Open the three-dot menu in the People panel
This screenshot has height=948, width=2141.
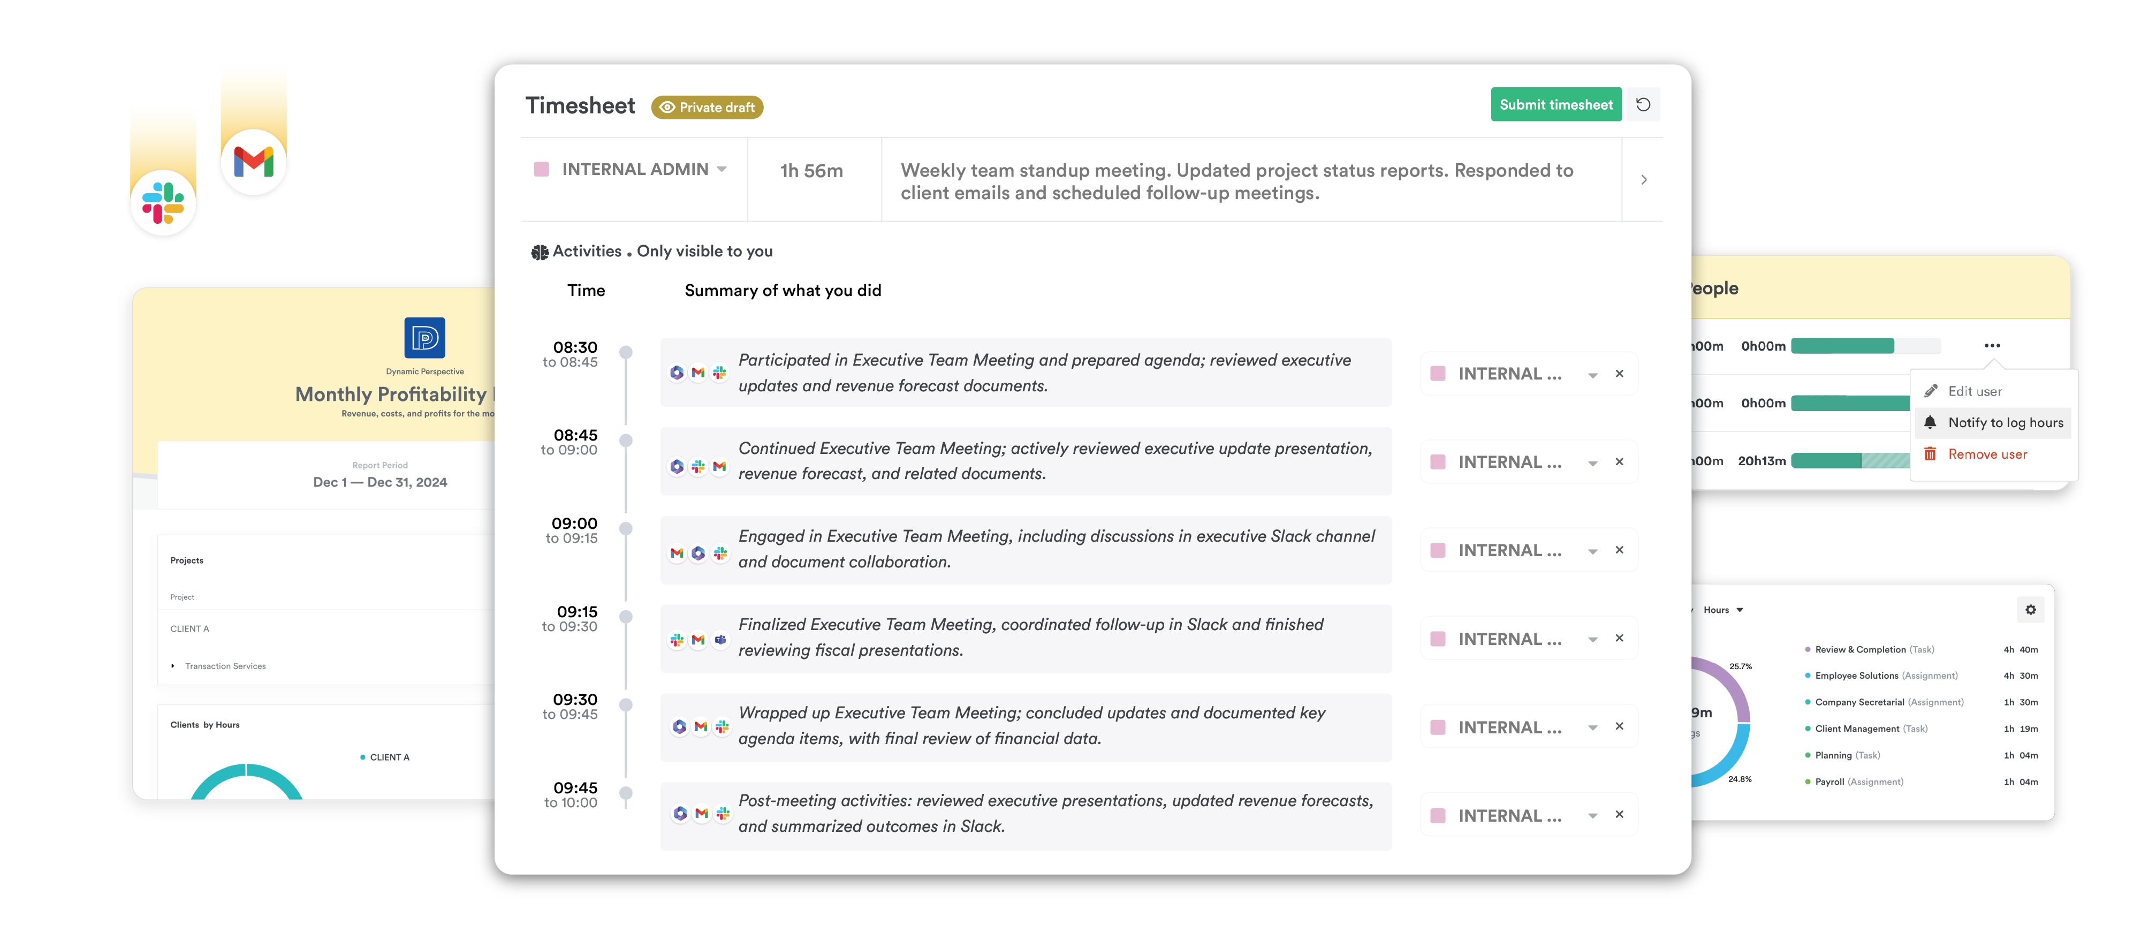pyautogui.click(x=1992, y=345)
